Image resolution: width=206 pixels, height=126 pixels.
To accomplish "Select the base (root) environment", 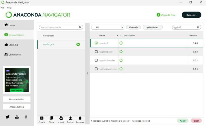I will point(61,36).
